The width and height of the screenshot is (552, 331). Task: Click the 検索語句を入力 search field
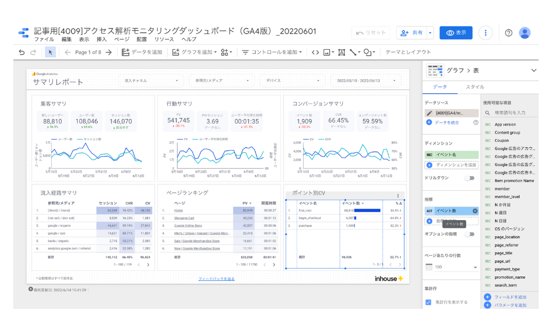click(x=510, y=113)
